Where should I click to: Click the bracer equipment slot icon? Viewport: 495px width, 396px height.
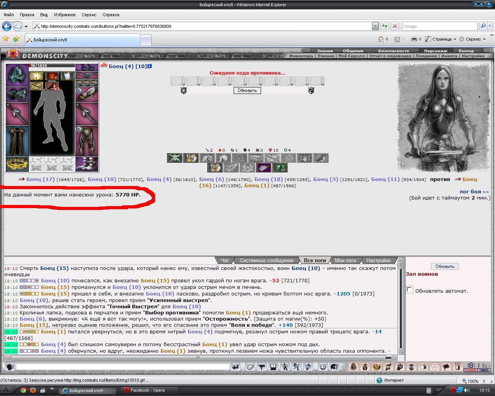tap(87, 94)
